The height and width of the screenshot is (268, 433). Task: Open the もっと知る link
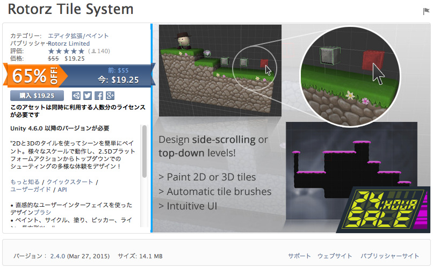(x=25, y=182)
